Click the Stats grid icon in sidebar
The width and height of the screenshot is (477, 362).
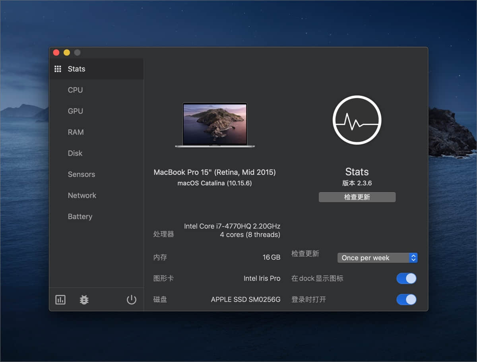(58, 69)
